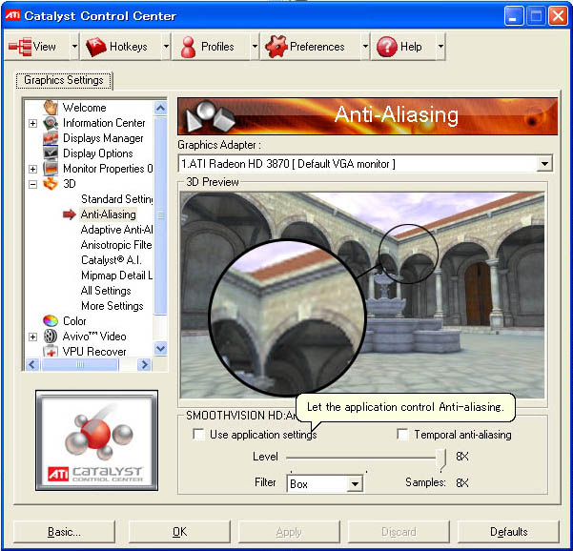The width and height of the screenshot is (573, 551).
Task: Click the Help question mark icon
Action: click(x=387, y=47)
